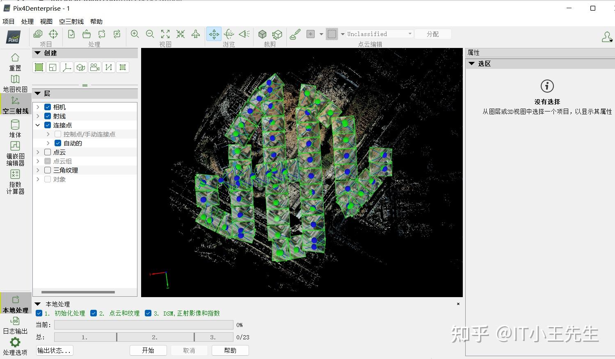Enable the 点云 layer checkbox
The image size is (615, 359).
point(48,152)
